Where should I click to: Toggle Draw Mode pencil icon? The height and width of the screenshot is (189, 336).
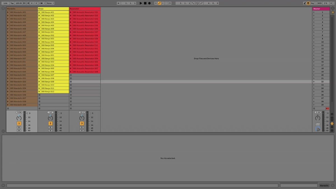305,3
